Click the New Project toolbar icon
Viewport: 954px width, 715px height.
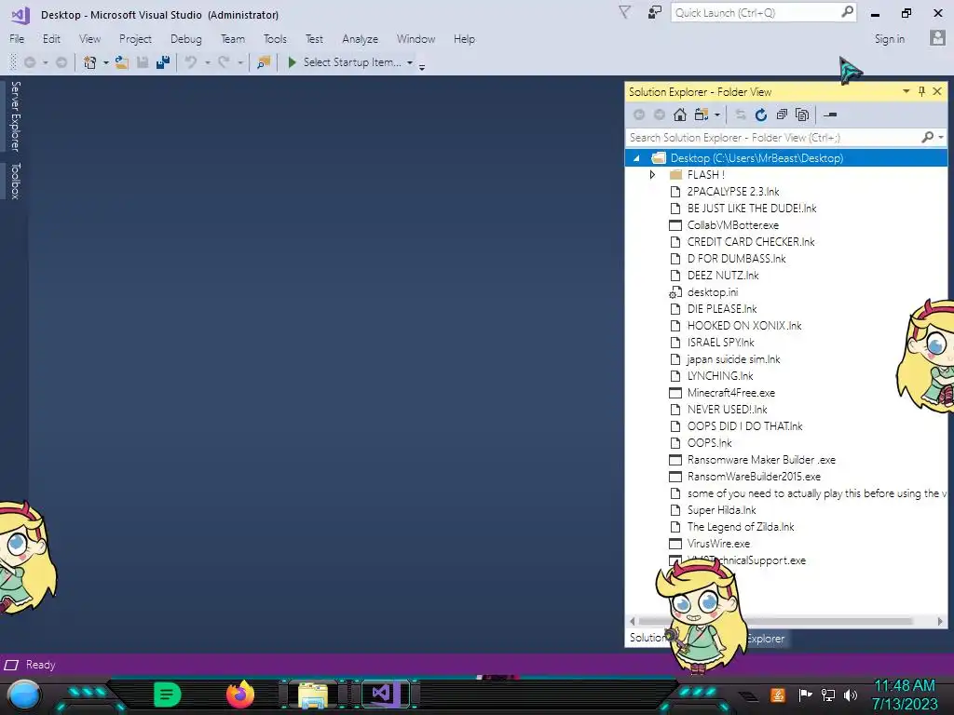tap(90, 62)
